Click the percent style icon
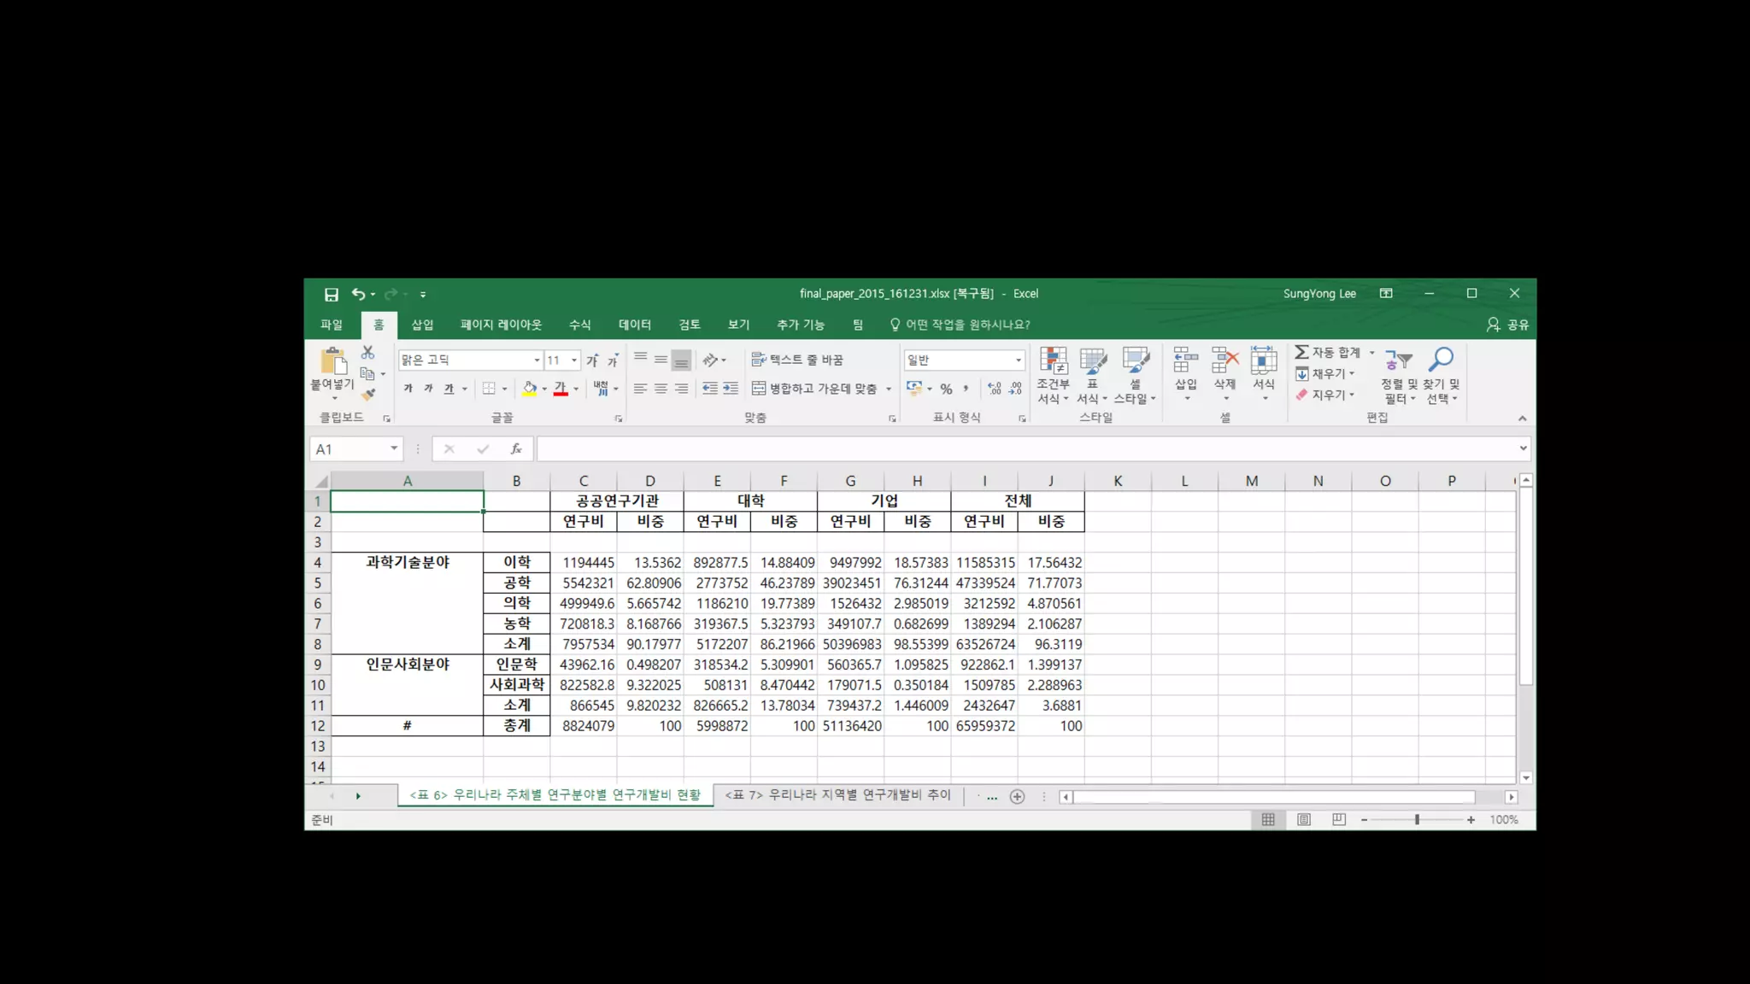1750x984 pixels. (946, 389)
